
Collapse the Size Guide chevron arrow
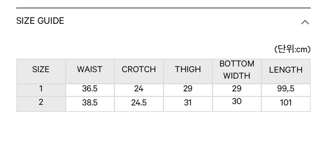point(305,22)
